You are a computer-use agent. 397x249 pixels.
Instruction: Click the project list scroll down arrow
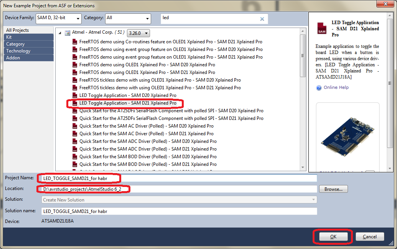[x=303, y=168]
